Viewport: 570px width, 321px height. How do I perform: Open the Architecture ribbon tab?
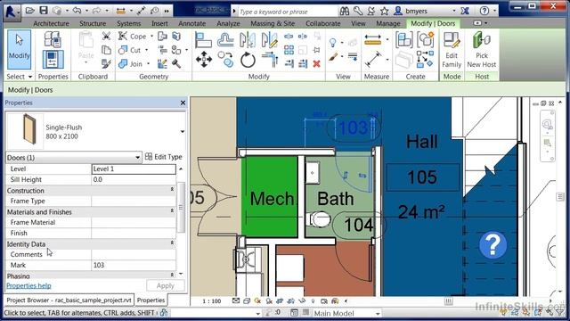[51, 23]
